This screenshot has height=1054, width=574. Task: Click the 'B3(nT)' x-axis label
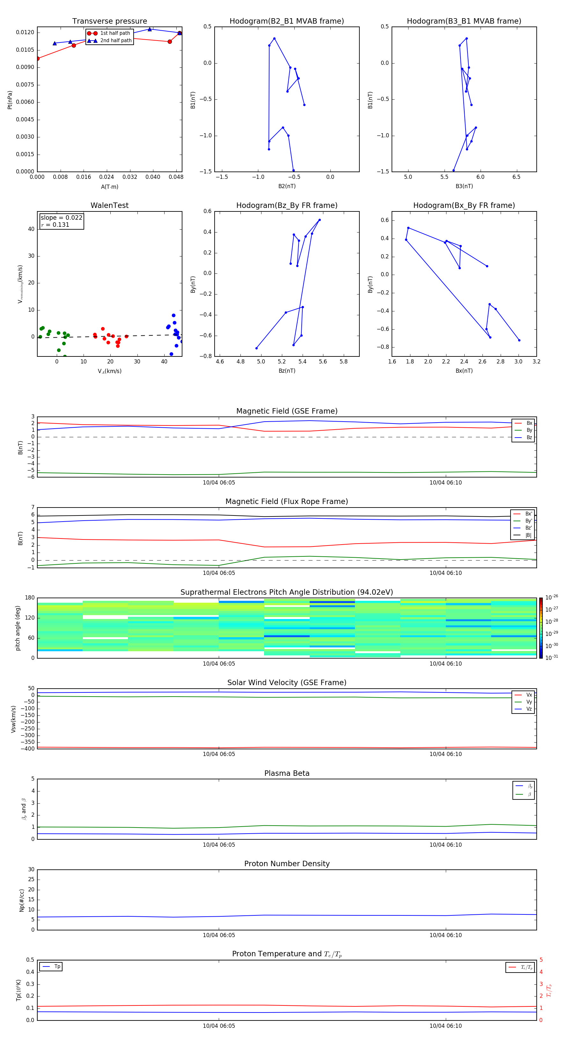[464, 186]
